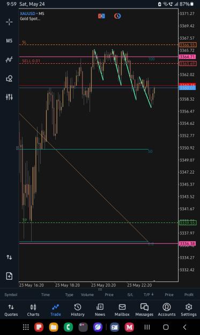
Task: Tap the red-blue one-click trading icon
Action: tap(101, 16)
